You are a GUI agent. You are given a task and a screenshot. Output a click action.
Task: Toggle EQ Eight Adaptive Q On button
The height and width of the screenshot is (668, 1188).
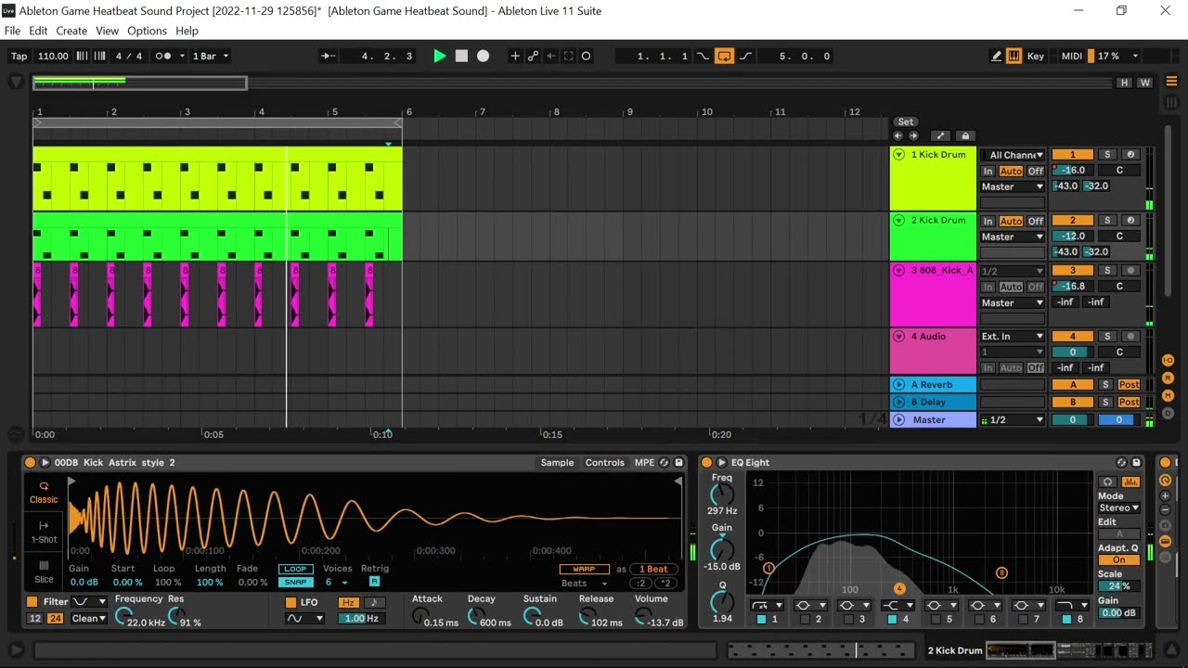1119,560
